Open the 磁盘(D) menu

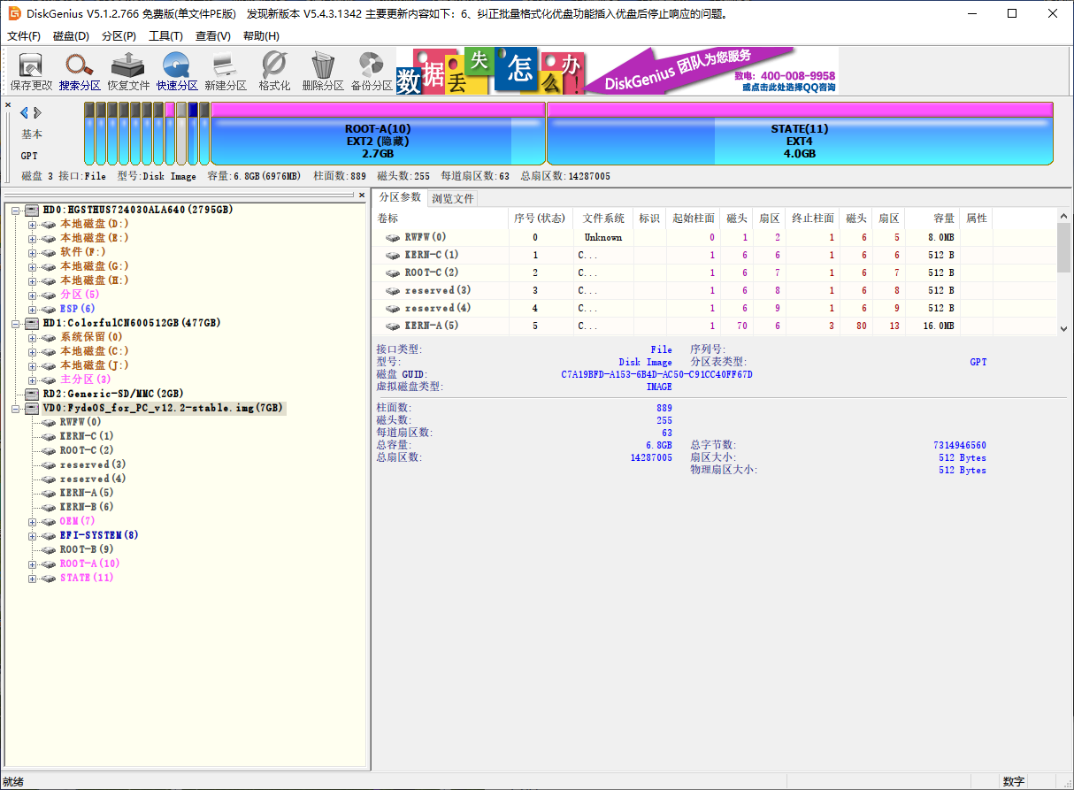71,36
